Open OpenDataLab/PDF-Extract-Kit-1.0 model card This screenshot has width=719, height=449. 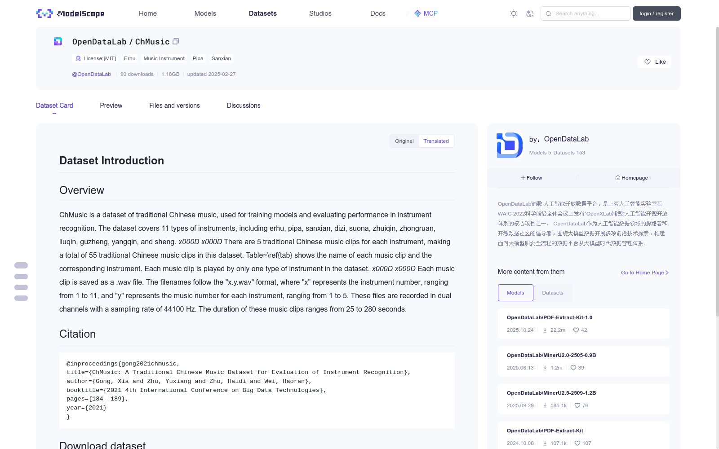click(x=549, y=317)
